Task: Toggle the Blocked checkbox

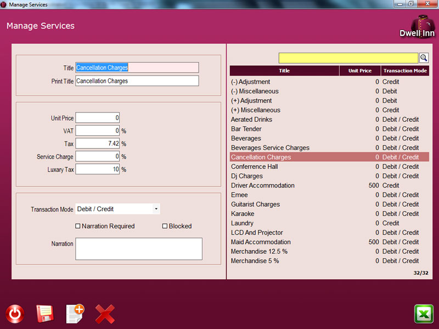Action: [165, 226]
